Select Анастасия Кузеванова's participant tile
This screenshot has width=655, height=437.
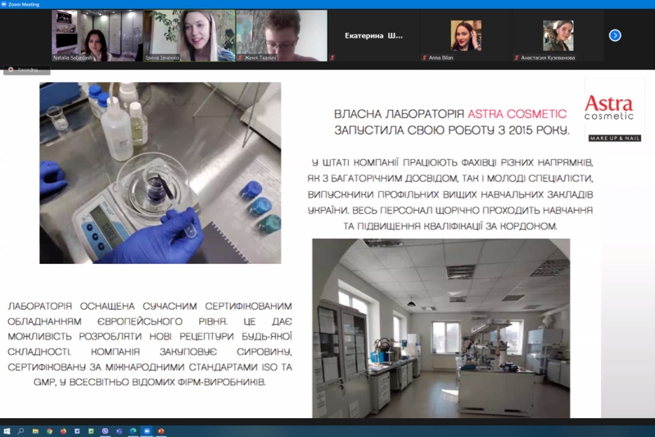tap(558, 35)
